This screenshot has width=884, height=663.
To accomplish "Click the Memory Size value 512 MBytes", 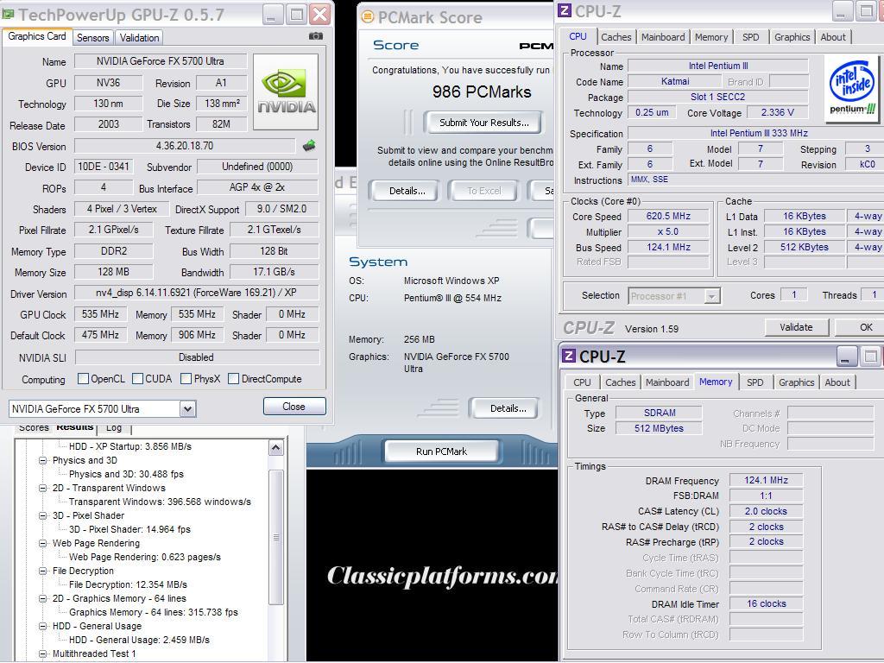I will pos(659,428).
